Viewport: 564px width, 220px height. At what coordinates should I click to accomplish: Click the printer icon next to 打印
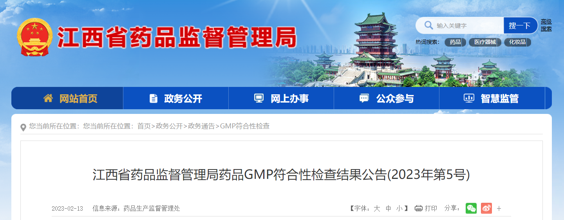pyautogui.click(x=419, y=208)
